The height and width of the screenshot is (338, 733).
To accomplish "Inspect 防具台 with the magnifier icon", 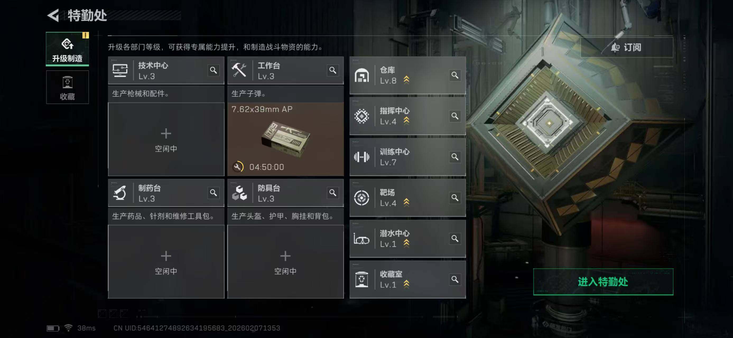I will pos(333,193).
